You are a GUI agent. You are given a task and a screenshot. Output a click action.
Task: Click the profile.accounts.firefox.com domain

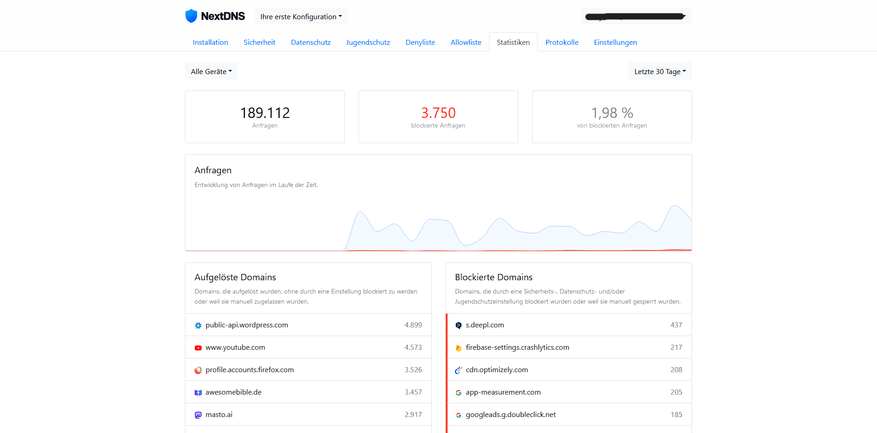pyautogui.click(x=249, y=370)
